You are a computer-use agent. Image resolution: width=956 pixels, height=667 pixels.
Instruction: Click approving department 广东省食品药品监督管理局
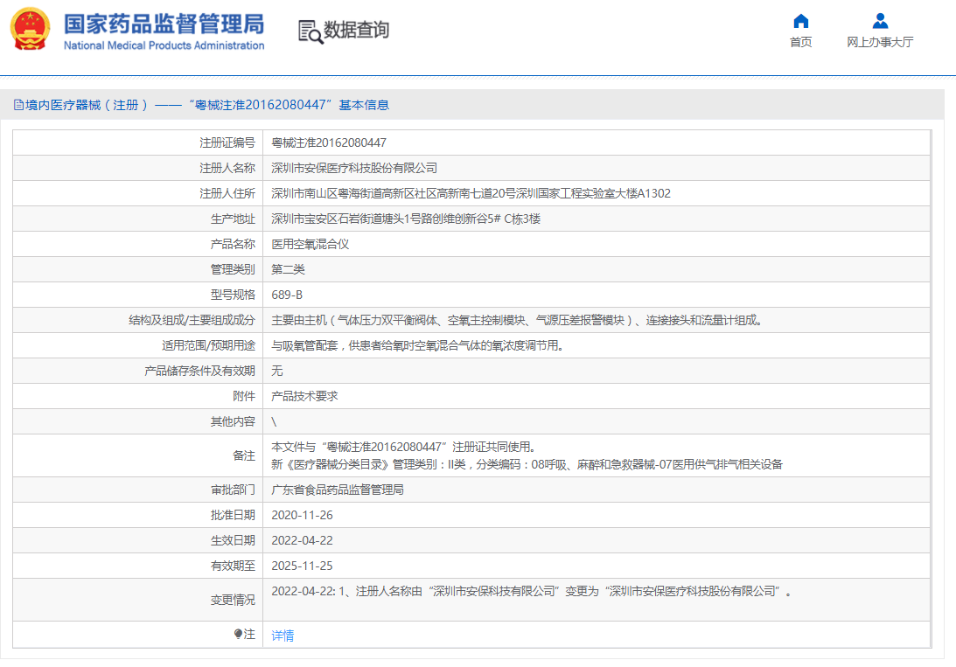pos(337,490)
